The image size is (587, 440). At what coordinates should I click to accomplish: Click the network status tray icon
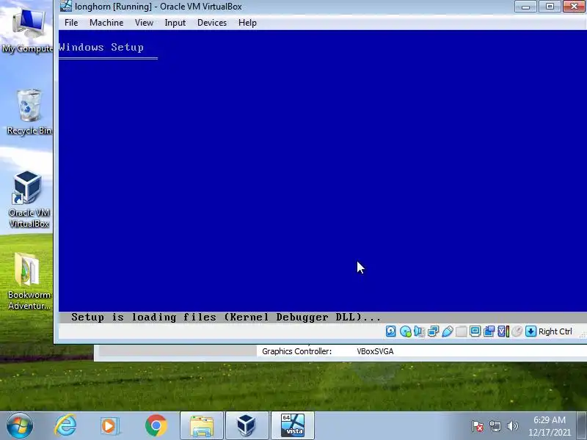[x=495, y=426]
